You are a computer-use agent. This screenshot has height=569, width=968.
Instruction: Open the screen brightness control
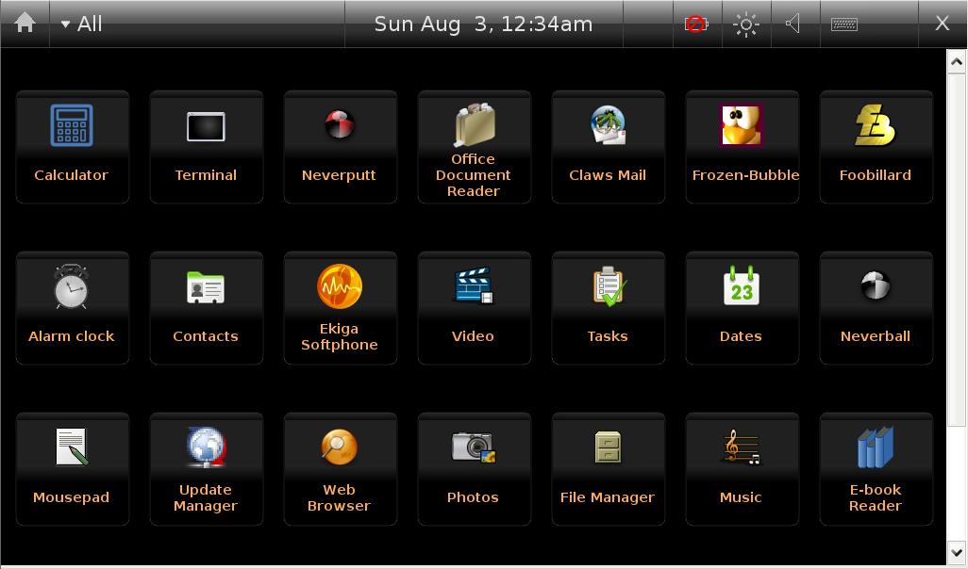(745, 24)
